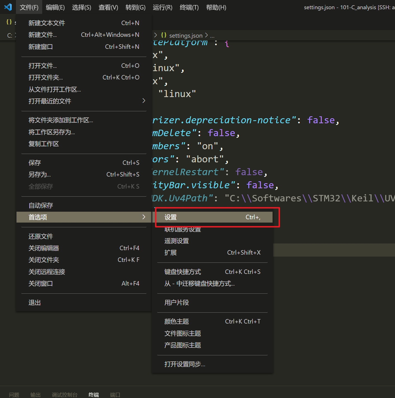Click the depreciation-notice false value
The height and width of the screenshot is (398, 395).
(x=321, y=120)
